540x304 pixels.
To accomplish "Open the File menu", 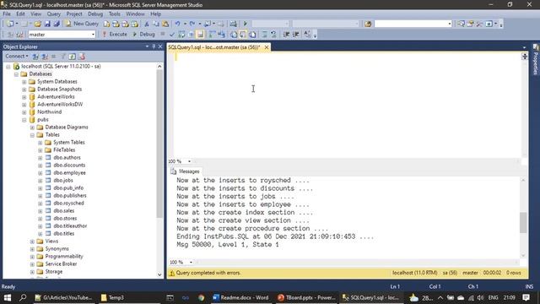I will point(7,14).
